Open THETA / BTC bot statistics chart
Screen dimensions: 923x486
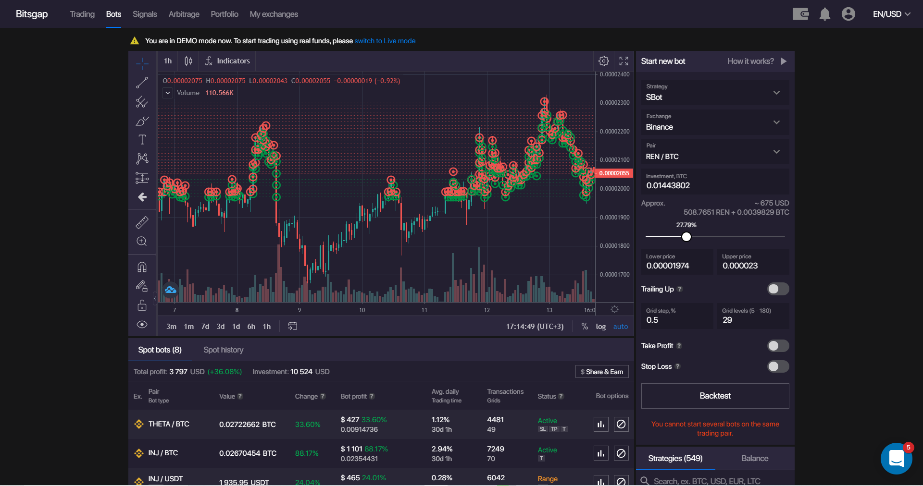click(x=601, y=424)
